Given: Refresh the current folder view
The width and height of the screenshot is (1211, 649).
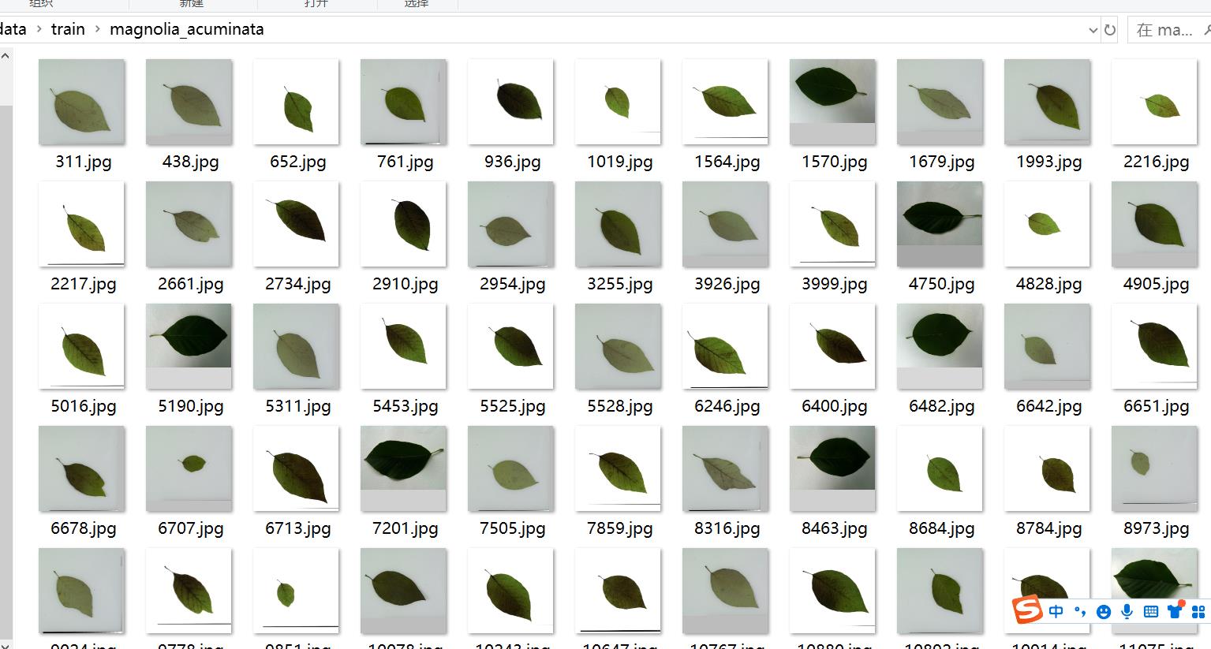Looking at the screenshot, I should click(1110, 30).
